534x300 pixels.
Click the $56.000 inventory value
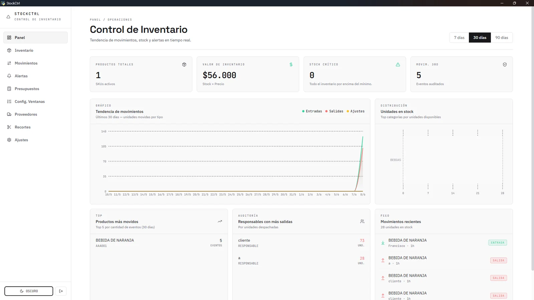219,75
